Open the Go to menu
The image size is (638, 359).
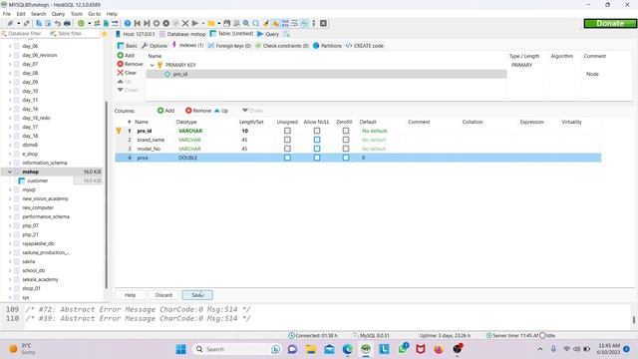[94, 14]
